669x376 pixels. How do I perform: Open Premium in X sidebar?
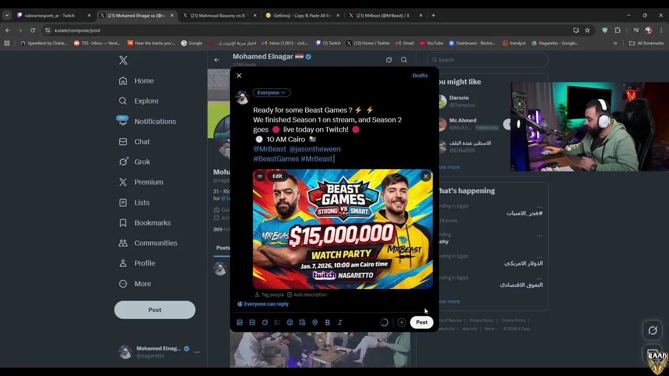click(141, 182)
